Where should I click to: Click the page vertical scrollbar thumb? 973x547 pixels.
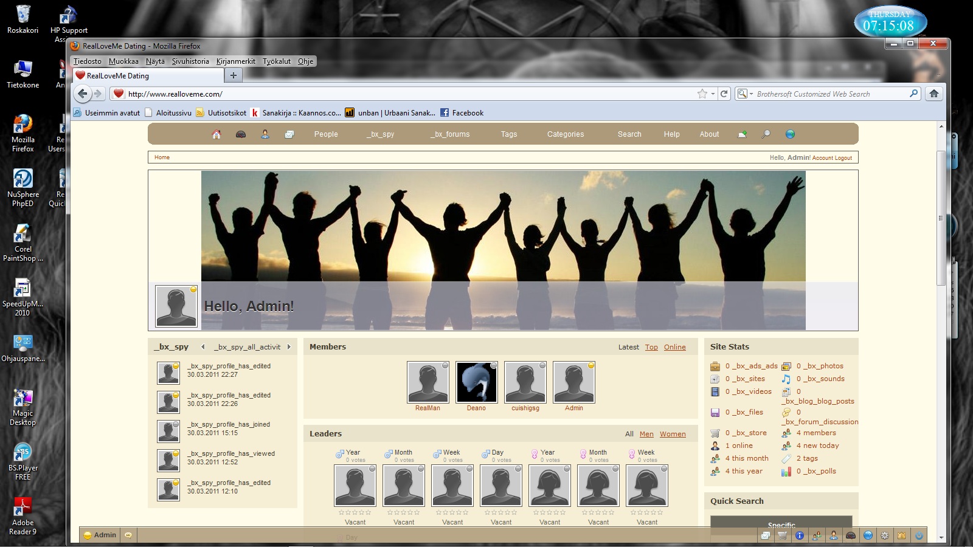[941, 218]
